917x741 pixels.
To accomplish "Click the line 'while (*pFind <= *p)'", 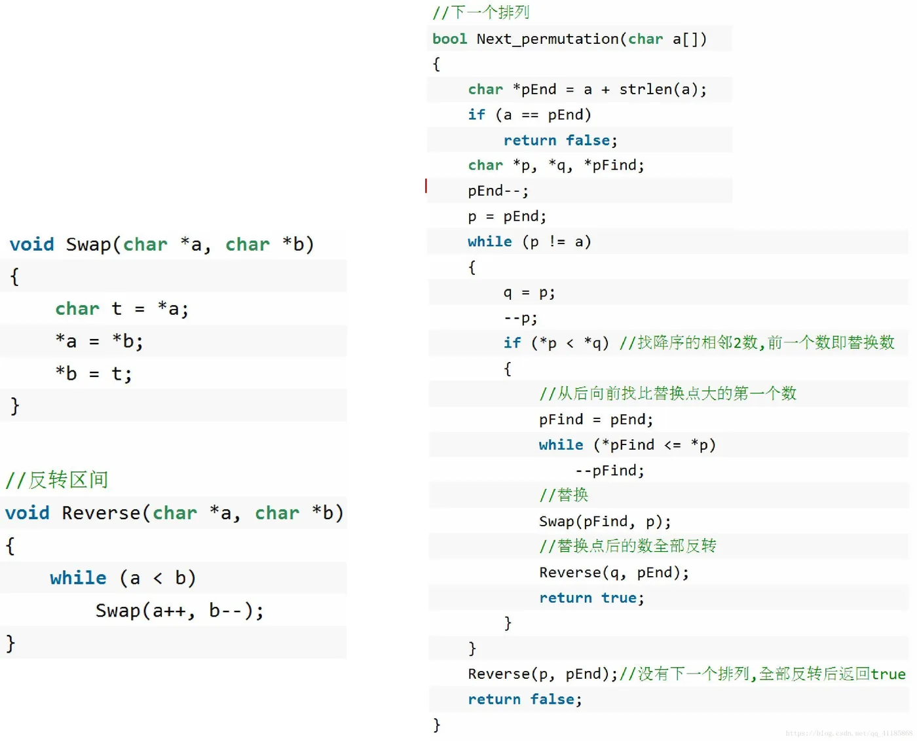I will pos(627,444).
